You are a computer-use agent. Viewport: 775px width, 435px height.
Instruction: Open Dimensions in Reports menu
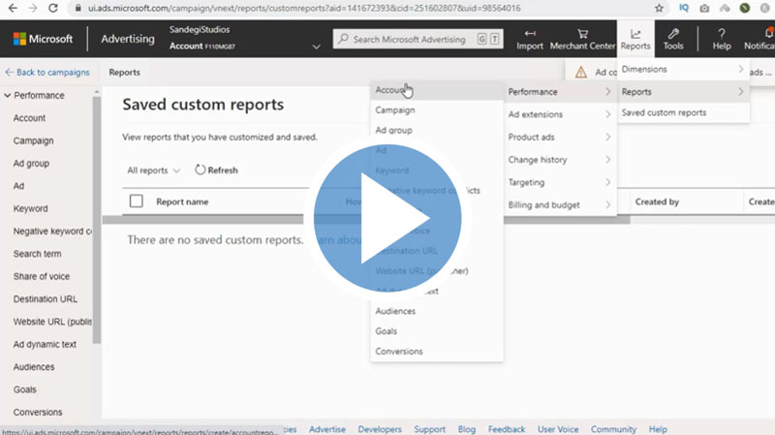[x=683, y=69]
